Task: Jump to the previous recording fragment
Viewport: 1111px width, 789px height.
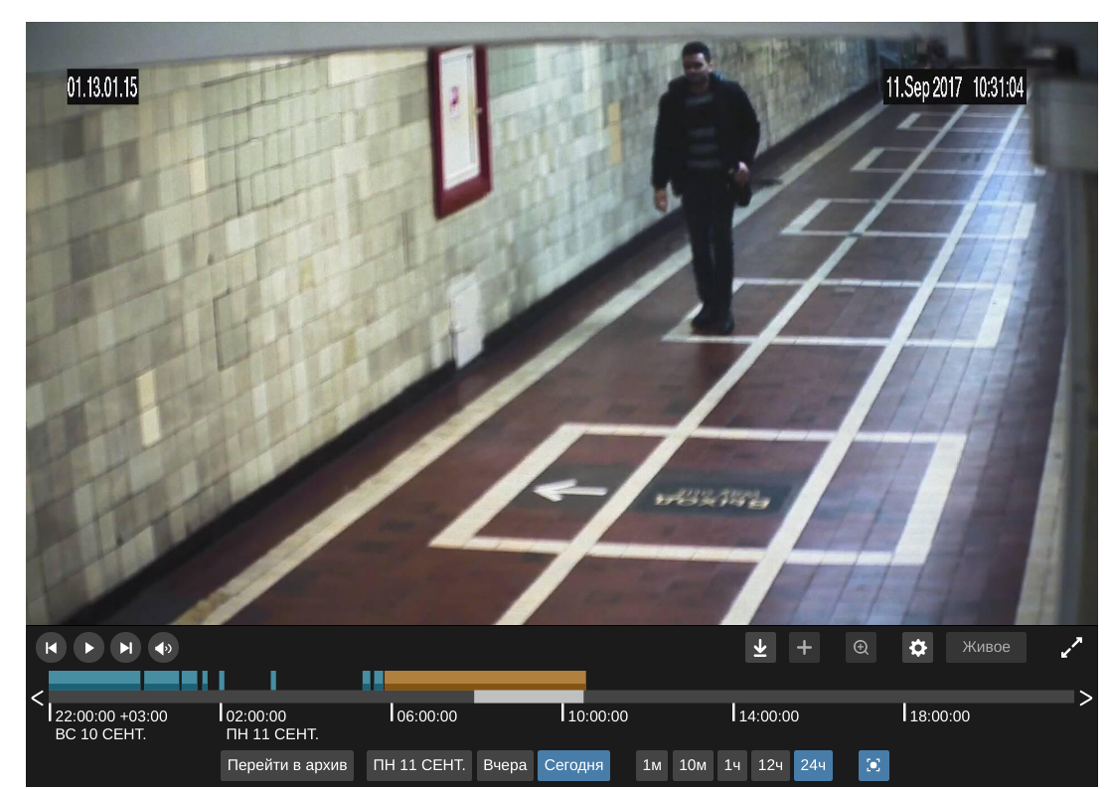Action: click(x=51, y=647)
